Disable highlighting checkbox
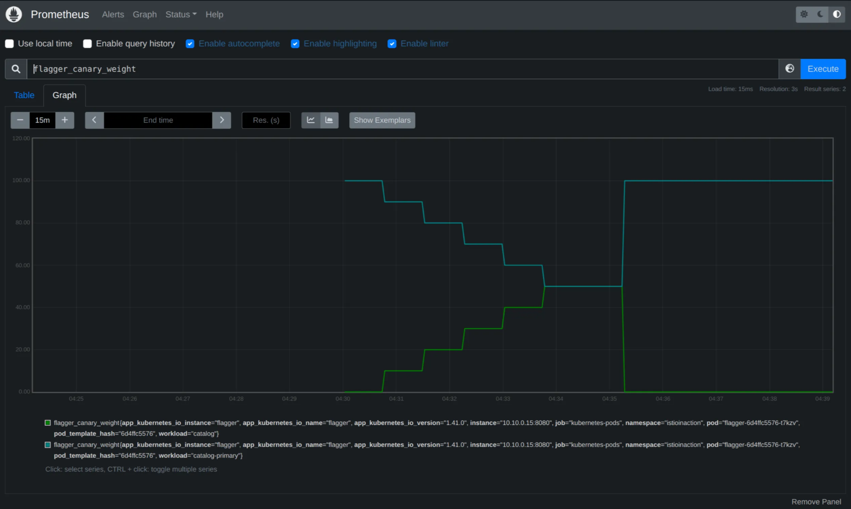This screenshot has width=851, height=509. [295, 44]
